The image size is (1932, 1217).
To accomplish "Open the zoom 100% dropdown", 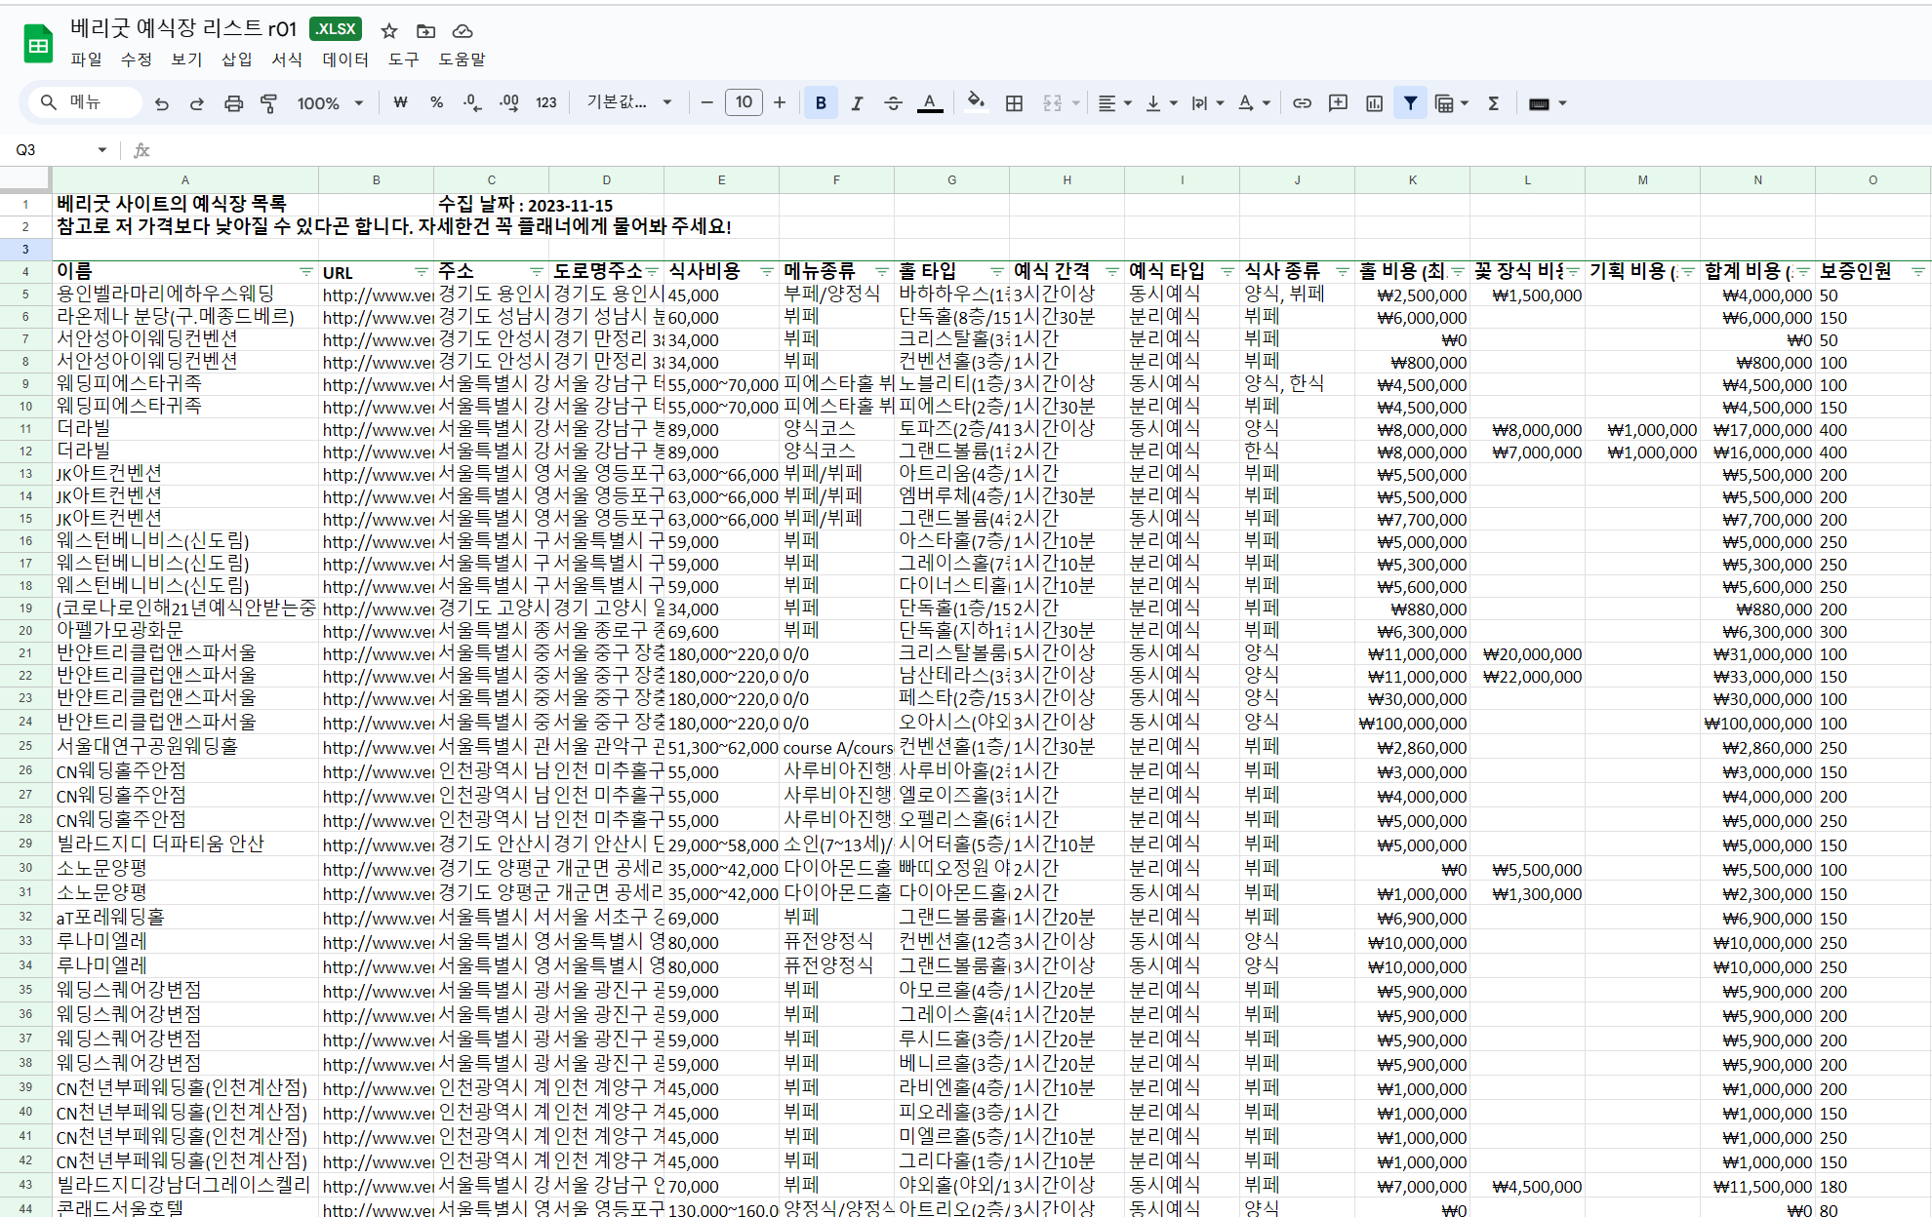I will coord(330,103).
